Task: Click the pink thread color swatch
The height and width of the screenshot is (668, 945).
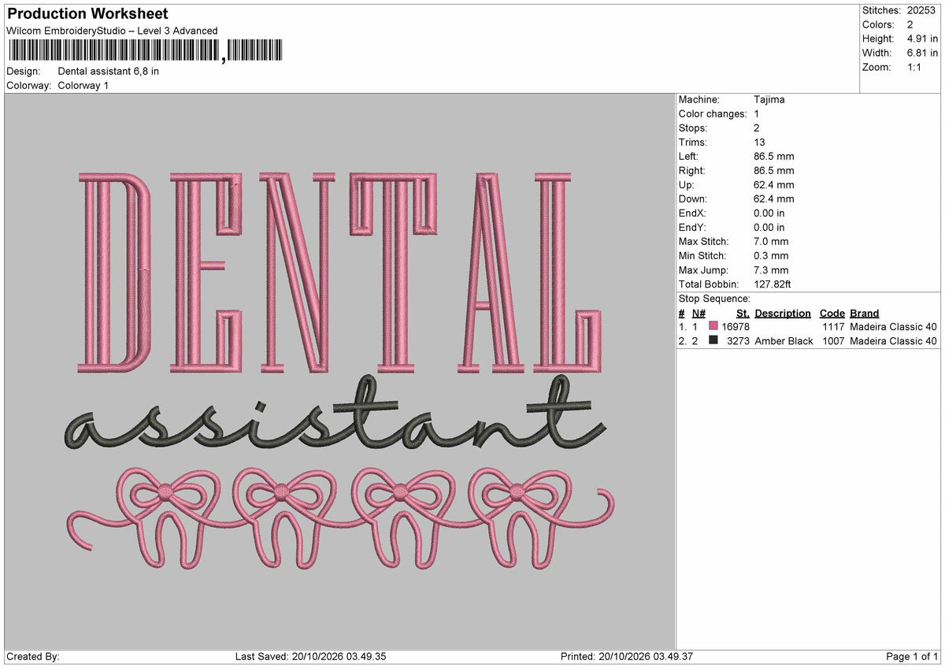Action: (x=713, y=326)
